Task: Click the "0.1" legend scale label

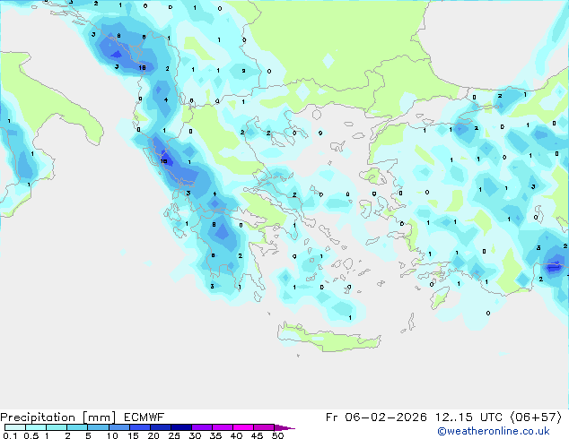Action: (x=10, y=435)
